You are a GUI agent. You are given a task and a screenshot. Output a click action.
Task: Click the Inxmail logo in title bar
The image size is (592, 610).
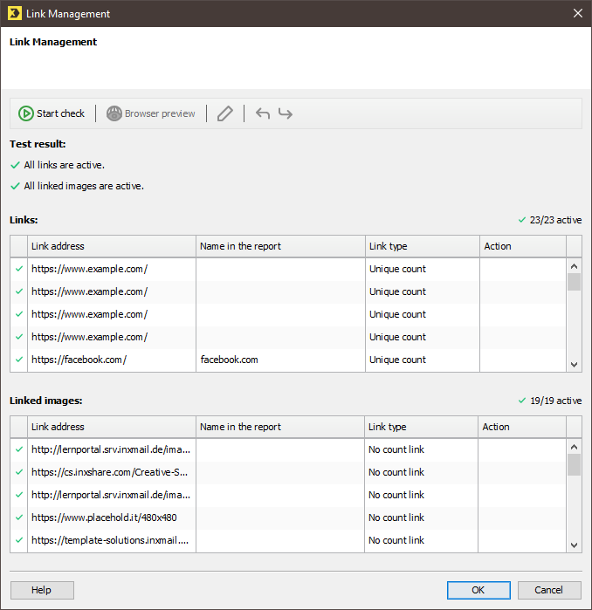(14, 13)
